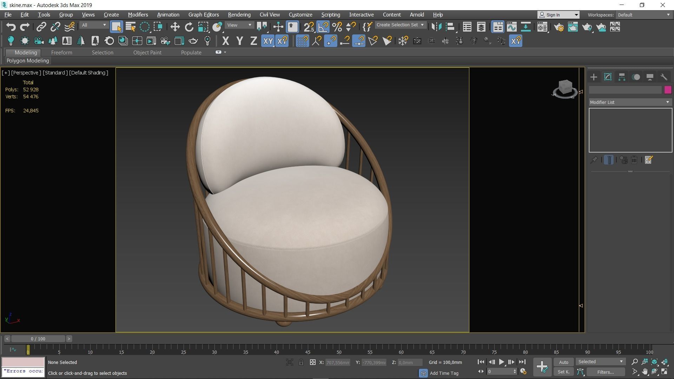This screenshot has height=379, width=674.
Task: Click the Undo arrow icon
Action: click(11, 27)
